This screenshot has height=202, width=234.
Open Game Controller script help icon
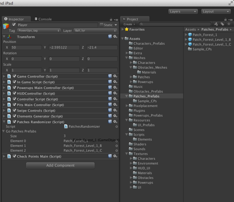coord(110,76)
